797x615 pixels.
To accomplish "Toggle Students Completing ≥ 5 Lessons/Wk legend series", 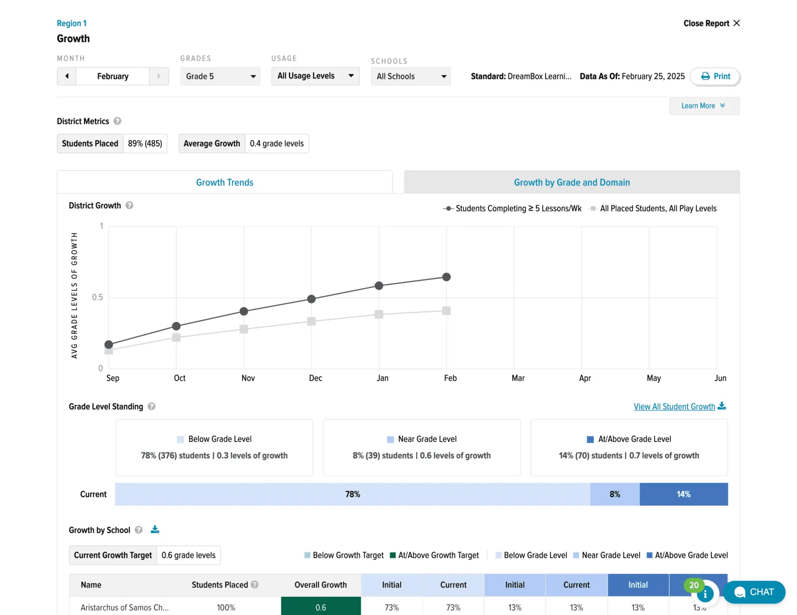I will (512, 209).
